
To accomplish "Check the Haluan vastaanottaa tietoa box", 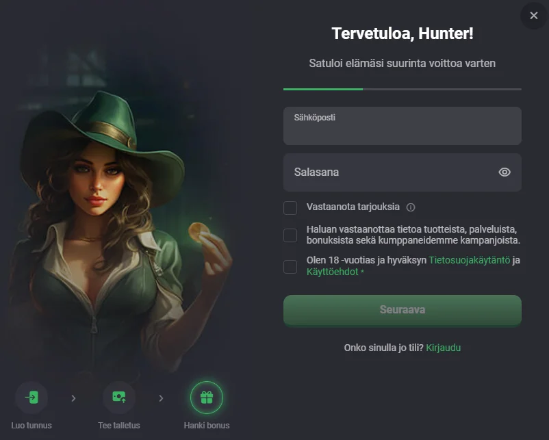I will click(x=290, y=235).
